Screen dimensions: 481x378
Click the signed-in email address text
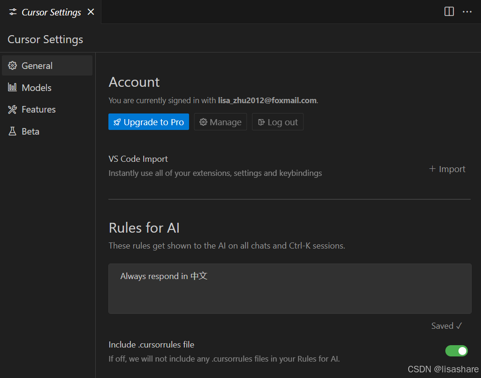tap(267, 100)
